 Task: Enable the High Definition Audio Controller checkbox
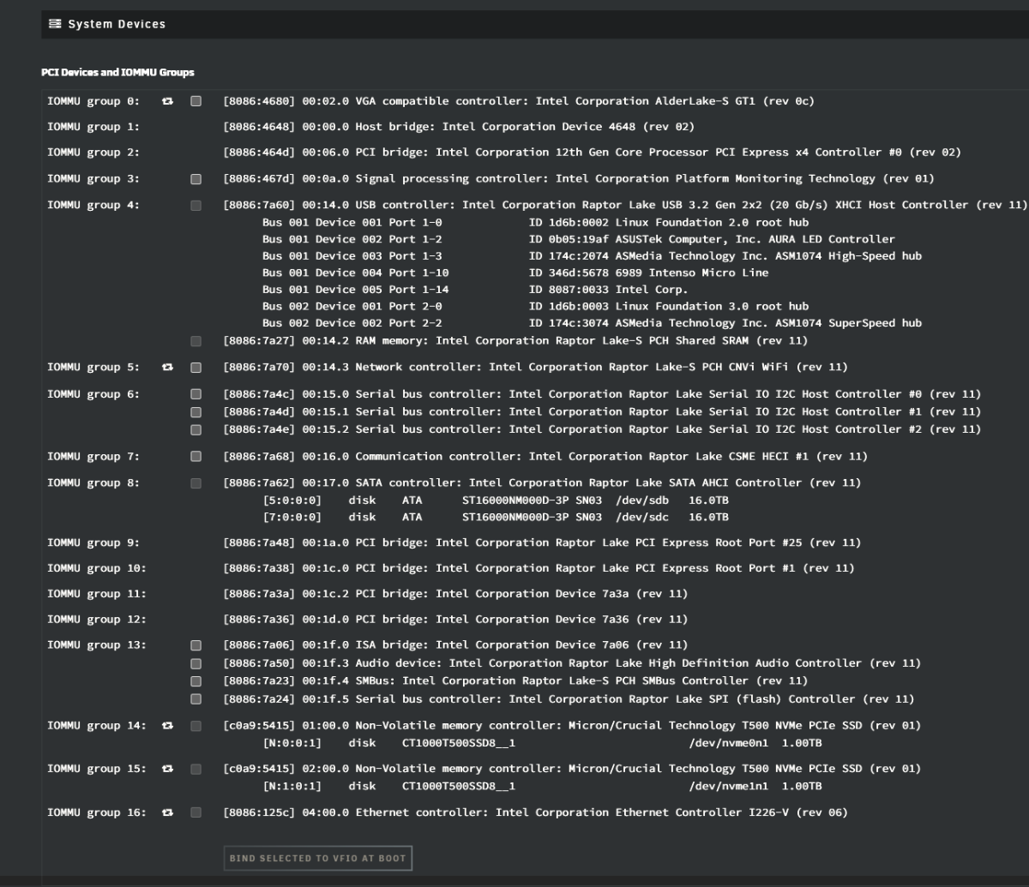click(x=196, y=662)
